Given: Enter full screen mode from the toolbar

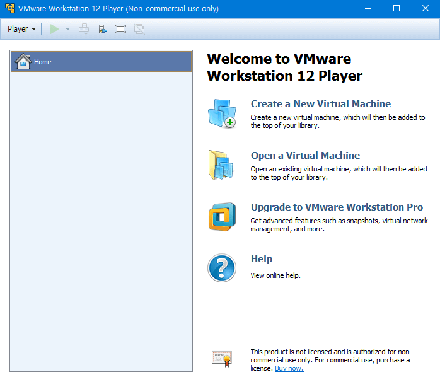Looking at the screenshot, I should click(x=120, y=29).
